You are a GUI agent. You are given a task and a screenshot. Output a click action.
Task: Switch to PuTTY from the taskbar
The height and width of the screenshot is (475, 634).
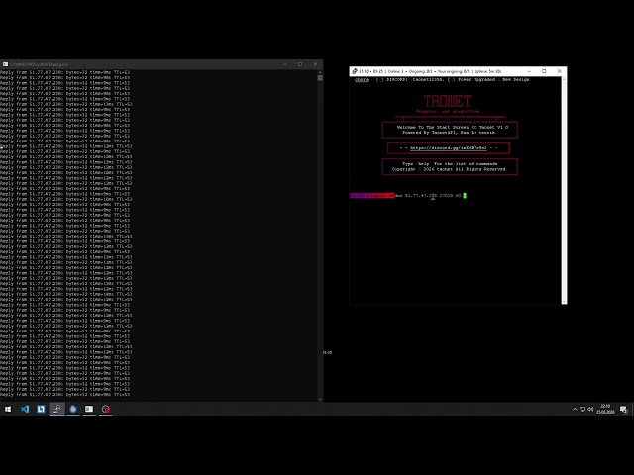click(57, 409)
